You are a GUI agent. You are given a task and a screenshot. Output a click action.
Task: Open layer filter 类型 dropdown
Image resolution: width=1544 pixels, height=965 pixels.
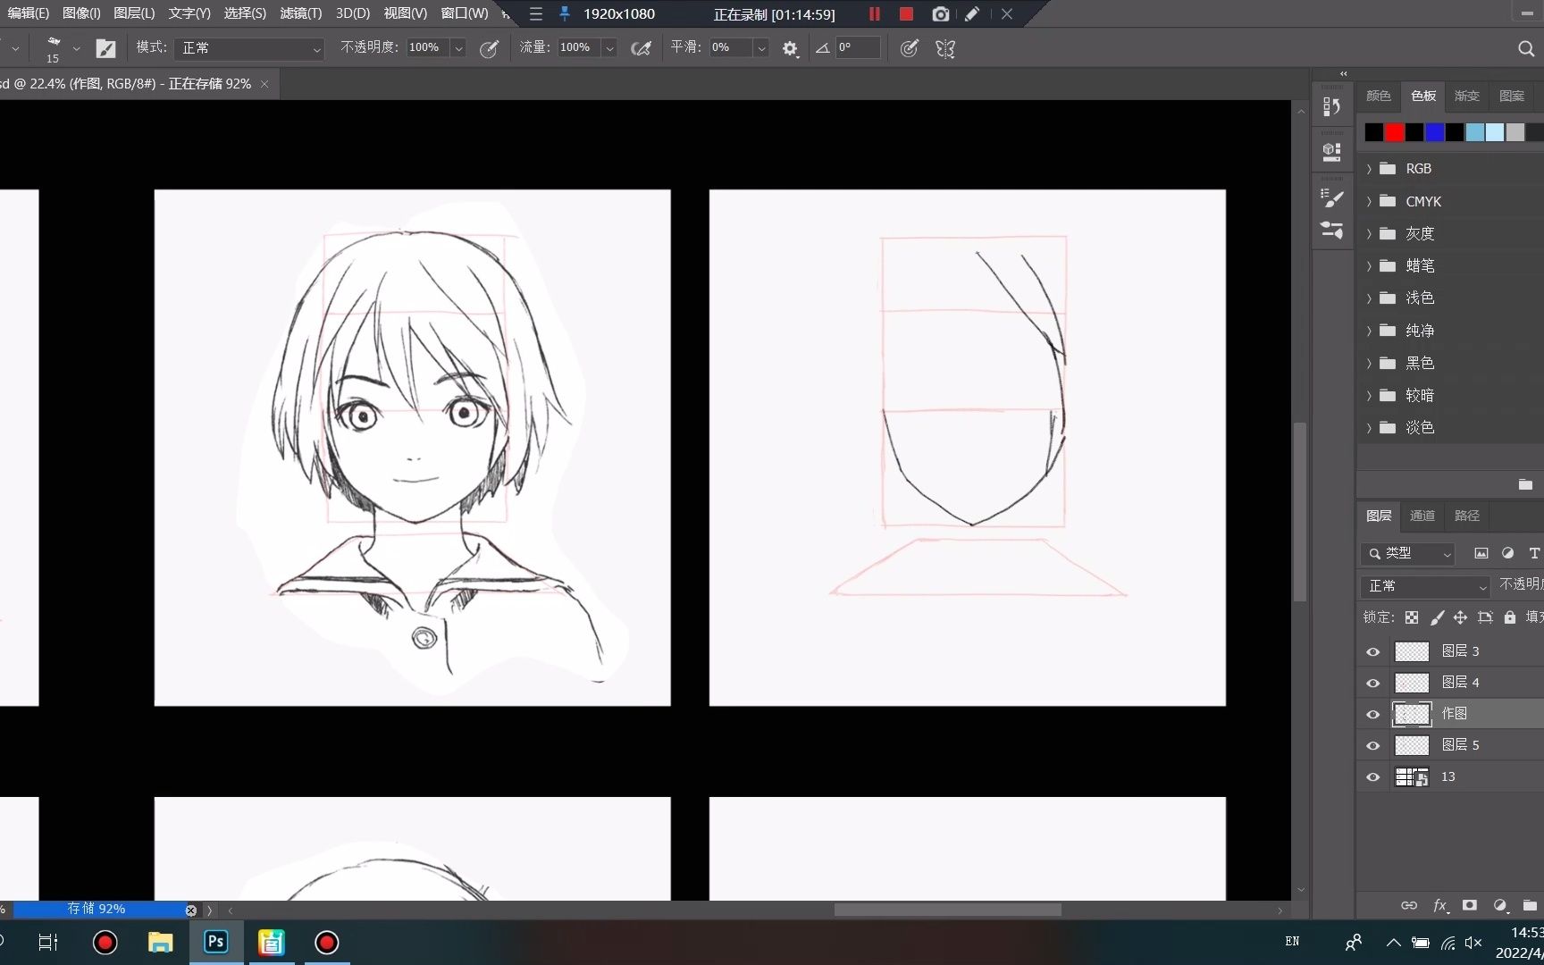1408,554
